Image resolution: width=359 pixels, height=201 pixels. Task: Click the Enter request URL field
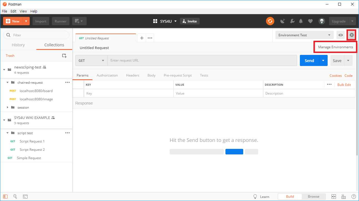[x=202, y=60]
